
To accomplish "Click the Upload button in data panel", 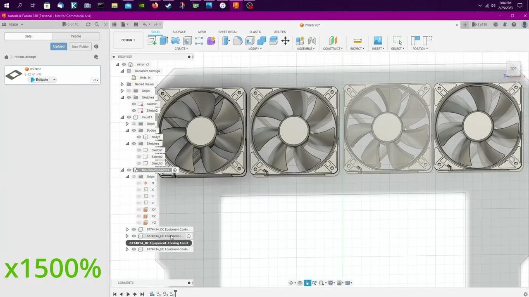I will [59, 46].
